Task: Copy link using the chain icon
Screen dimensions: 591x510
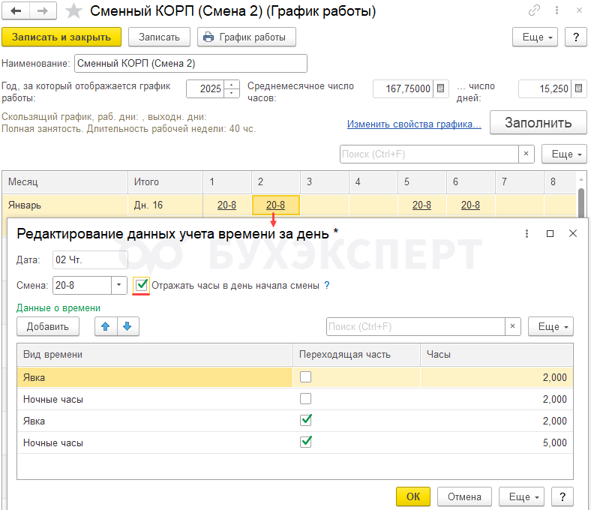Action: pos(535,11)
